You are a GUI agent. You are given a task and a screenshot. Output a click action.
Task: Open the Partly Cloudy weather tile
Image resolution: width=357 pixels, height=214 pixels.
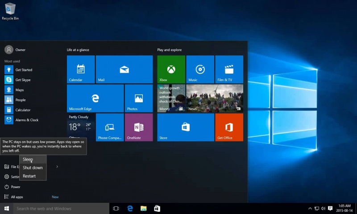81,126
